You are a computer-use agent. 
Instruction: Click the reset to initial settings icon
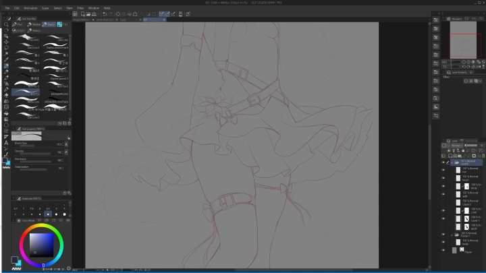pos(65,193)
